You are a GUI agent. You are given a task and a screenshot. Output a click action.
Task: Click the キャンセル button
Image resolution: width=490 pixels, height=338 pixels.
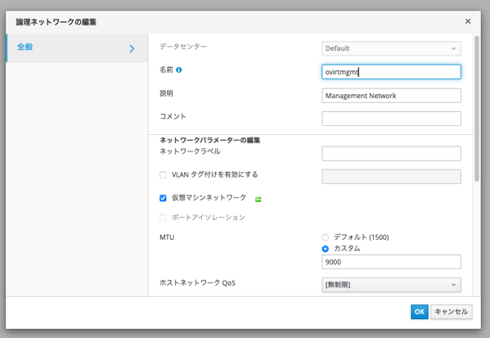(x=452, y=312)
